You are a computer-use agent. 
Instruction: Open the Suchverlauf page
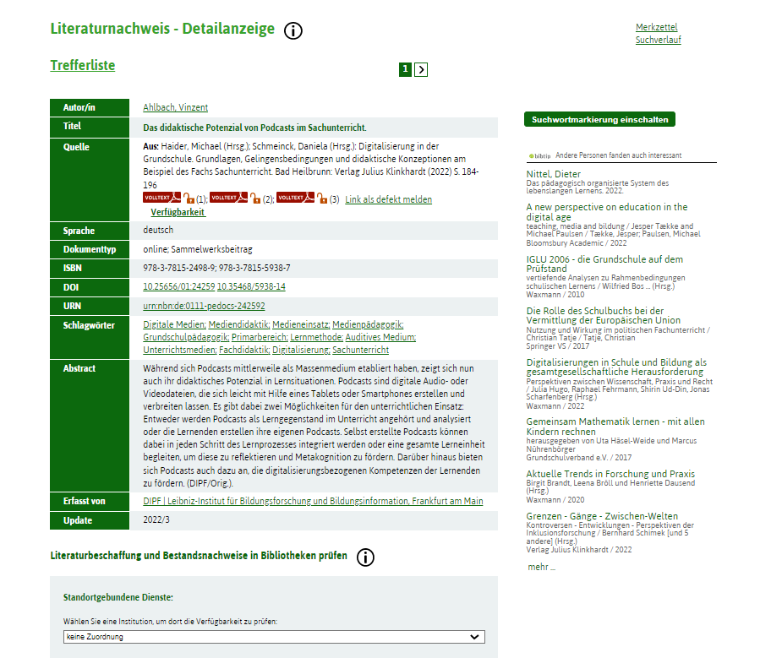(x=658, y=40)
